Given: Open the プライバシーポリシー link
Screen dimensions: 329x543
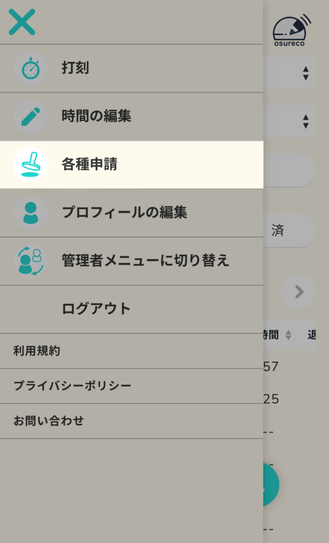Looking at the screenshot, I should click(72, 386).
